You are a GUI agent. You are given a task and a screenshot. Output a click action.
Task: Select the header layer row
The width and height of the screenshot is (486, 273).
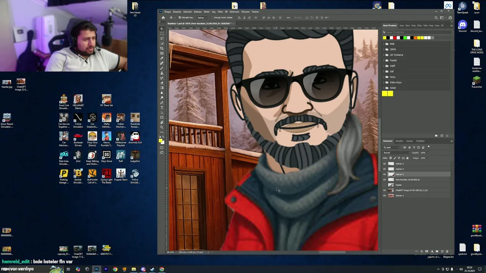click(x=417, y=185)
